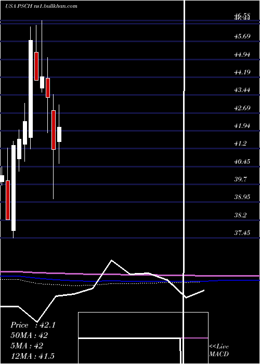Select the first red candlestick near 38.95
This screenshot has width=260, height=364.
click(x=8, y=200)
